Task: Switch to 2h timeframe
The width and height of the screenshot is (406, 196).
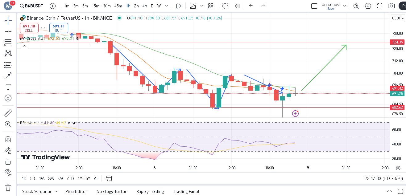Action: tap(136, 6)
